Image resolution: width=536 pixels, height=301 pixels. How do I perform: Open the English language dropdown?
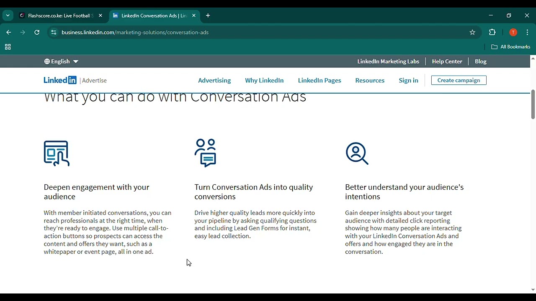tap(61, 61)
